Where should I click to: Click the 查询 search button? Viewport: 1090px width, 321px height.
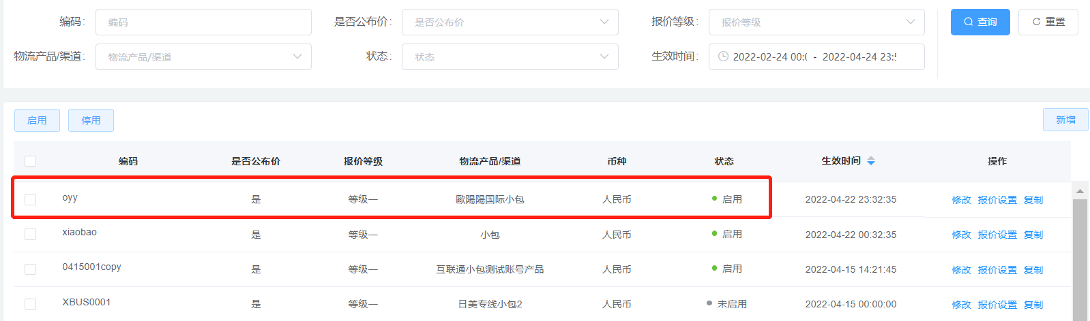click(x=979, y=22)
